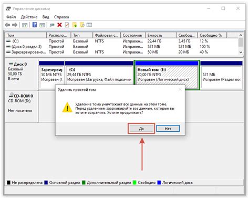Click the red X delete icon

(59, 25)
